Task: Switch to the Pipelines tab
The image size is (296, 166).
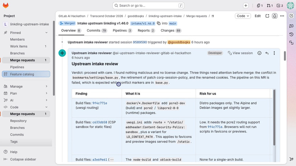Action: point(122,30)
